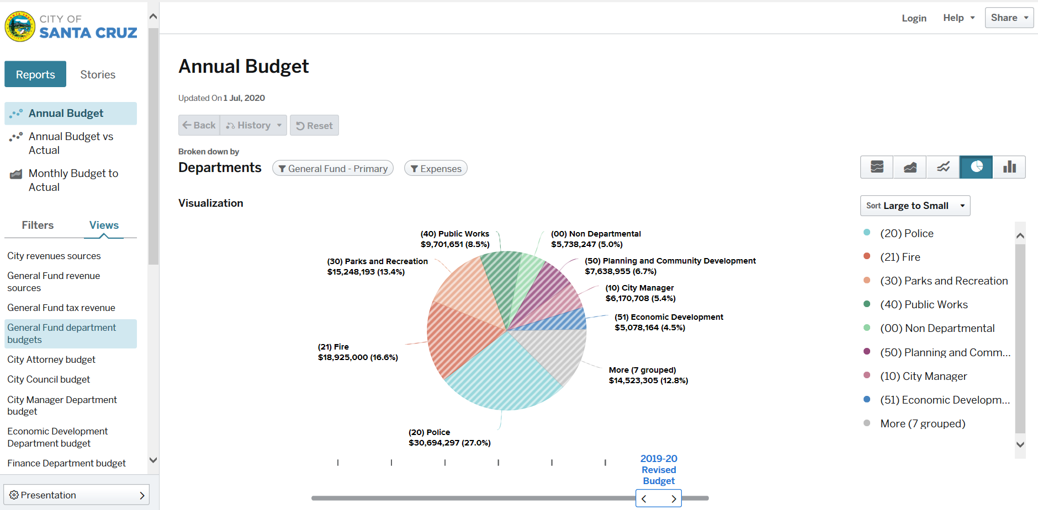
Task: Switch to bar chart view
Action: point(1009,167)
